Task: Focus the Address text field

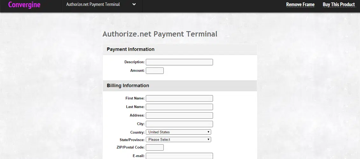Action: (x=179, y=115)
